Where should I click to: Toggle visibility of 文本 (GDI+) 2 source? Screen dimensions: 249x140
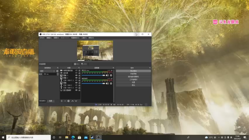[76, 88]
